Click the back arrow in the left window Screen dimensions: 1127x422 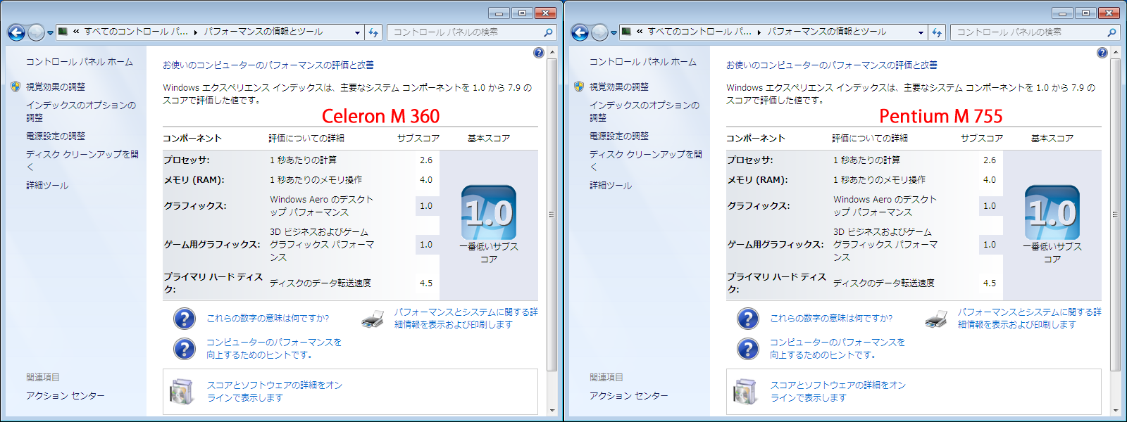pyautogui.click(x=16, y=32)
